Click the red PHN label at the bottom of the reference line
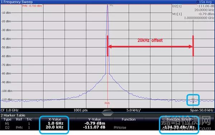 pyautogui.click(x=107, y=103)
